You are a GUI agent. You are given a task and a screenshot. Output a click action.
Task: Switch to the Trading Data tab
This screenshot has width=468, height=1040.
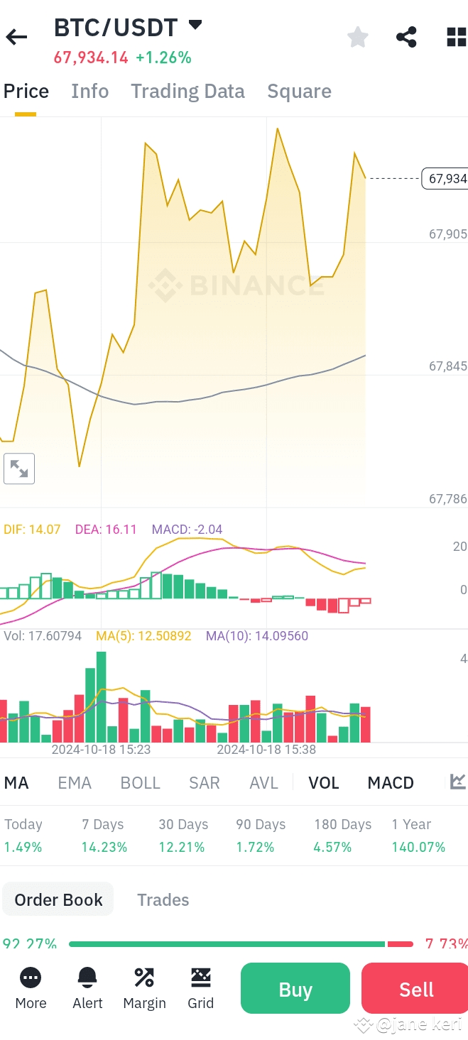[x=187, y=92]
